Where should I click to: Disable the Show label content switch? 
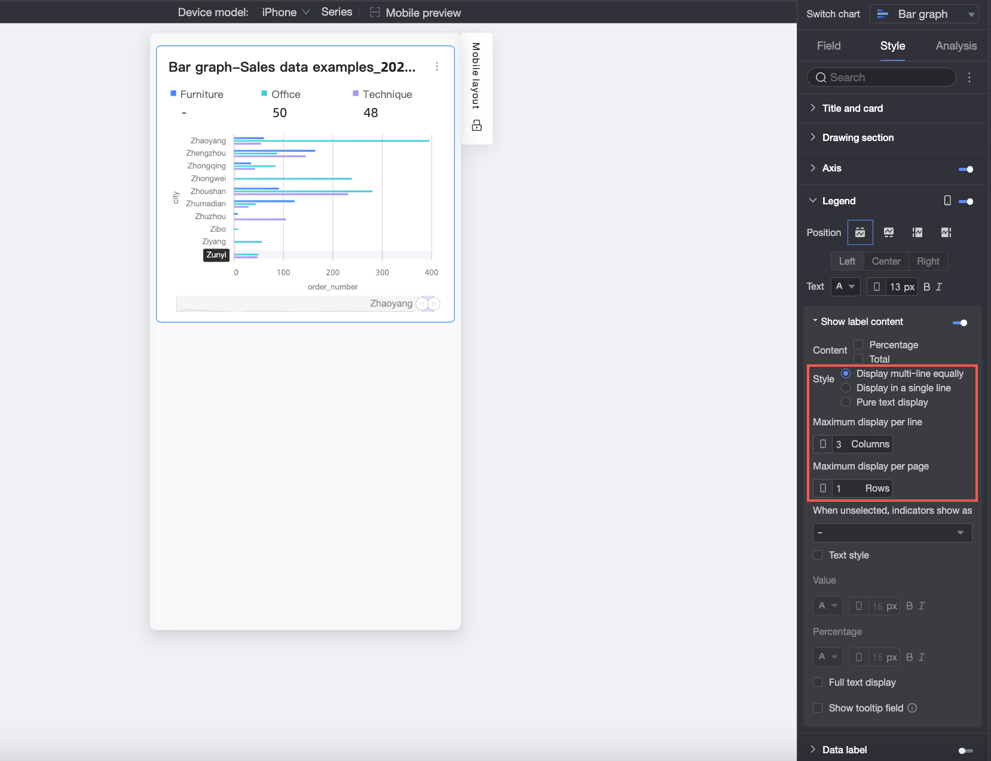tap(960, 323)
